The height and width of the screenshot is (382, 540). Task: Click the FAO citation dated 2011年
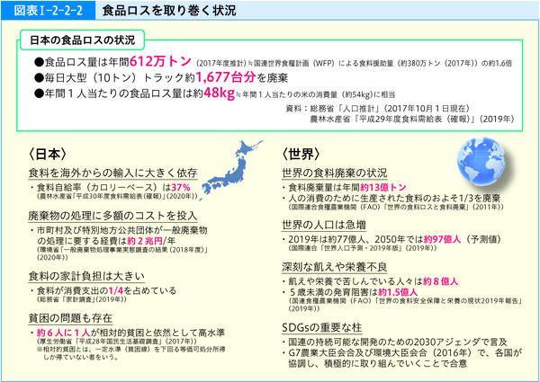tap(396, 207)
